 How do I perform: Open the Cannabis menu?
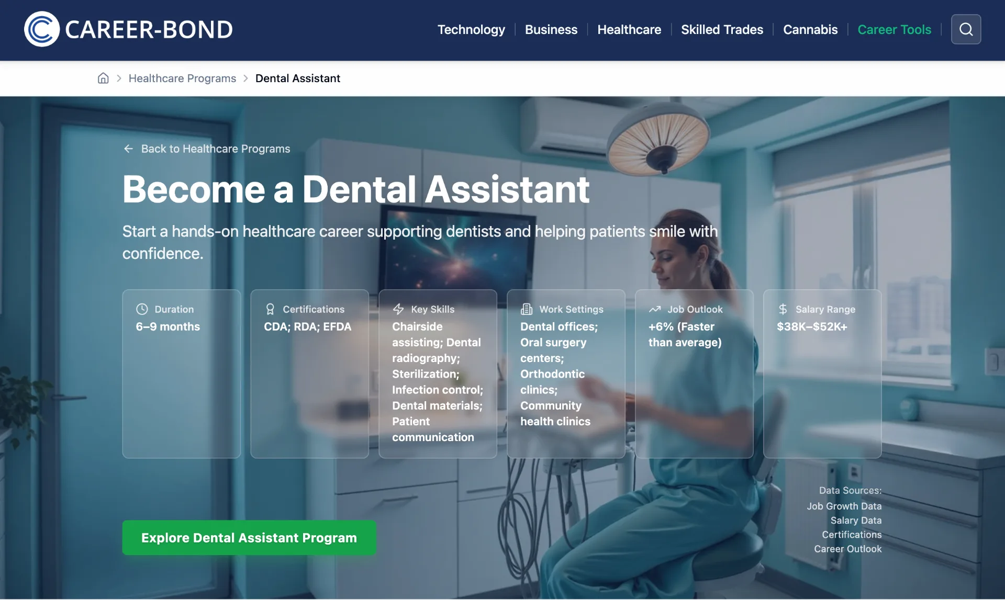coord(810,29)
